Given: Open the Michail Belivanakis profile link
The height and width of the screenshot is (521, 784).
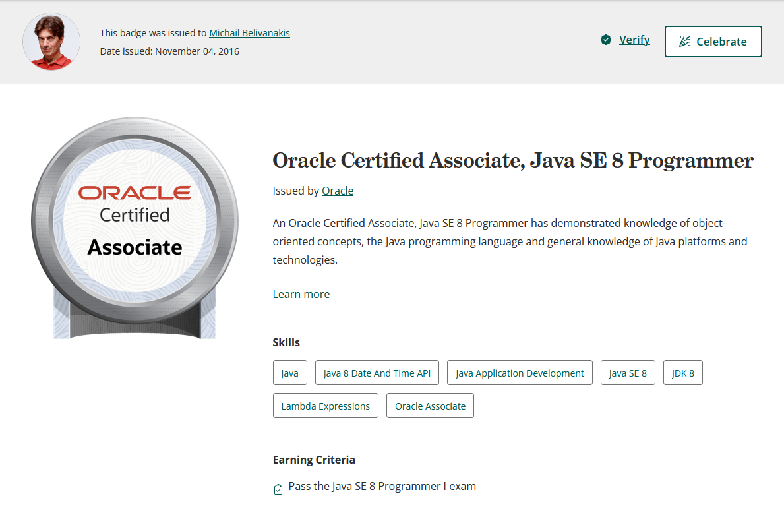Looking at the screenshot, I should click(x=249, y=32).
